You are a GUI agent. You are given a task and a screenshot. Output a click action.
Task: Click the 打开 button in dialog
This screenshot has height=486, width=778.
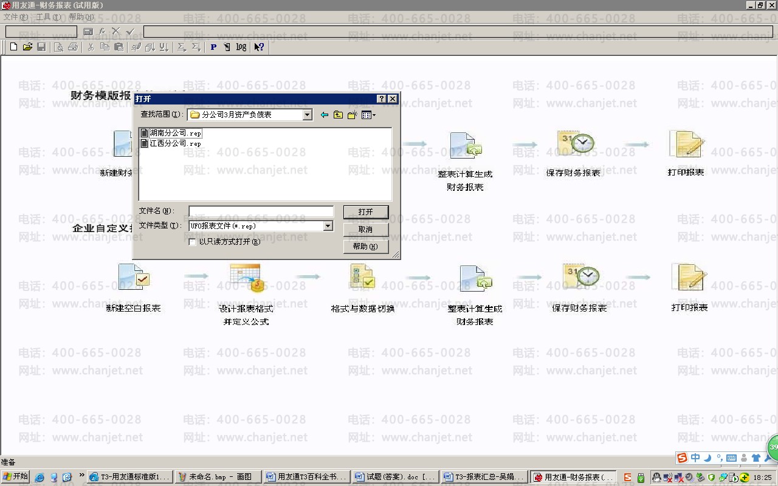366,212
